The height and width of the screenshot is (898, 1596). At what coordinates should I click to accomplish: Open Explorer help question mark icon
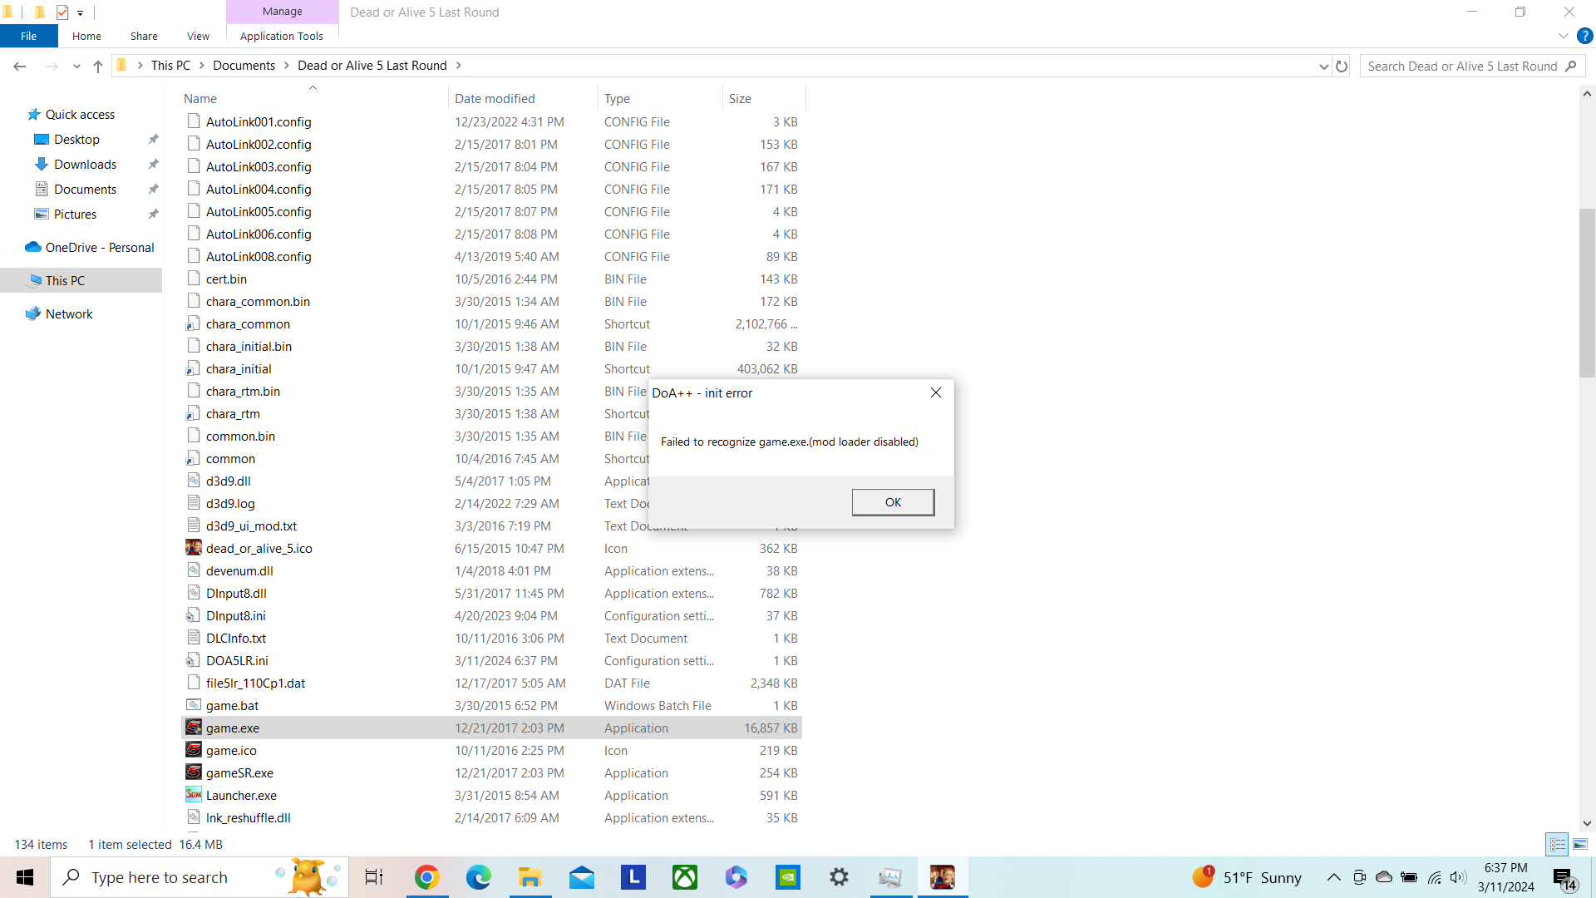pos(1585,36)
